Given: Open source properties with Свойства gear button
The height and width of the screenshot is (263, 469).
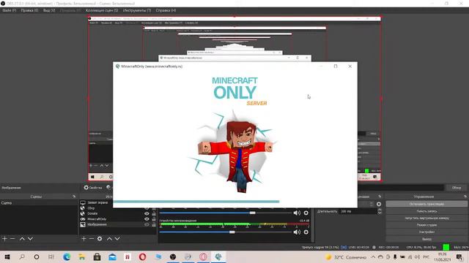Looking at the screenshot, I should point(93,188).
